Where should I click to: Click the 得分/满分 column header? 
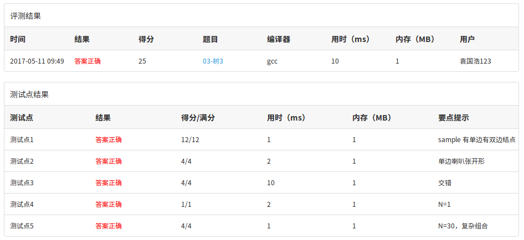198,118
